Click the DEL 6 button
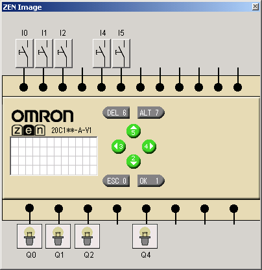This screenshot has height=270, width=262. coord(116,113)
